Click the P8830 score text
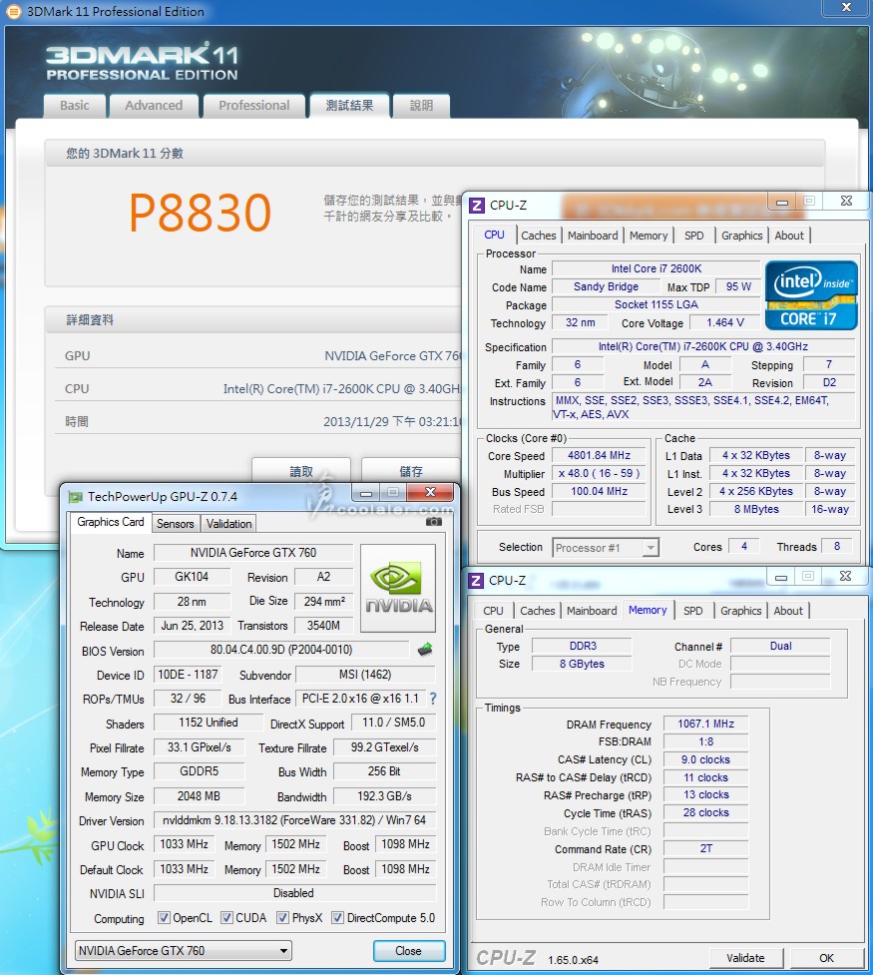The image size is (873, 975). pos(200,213)
